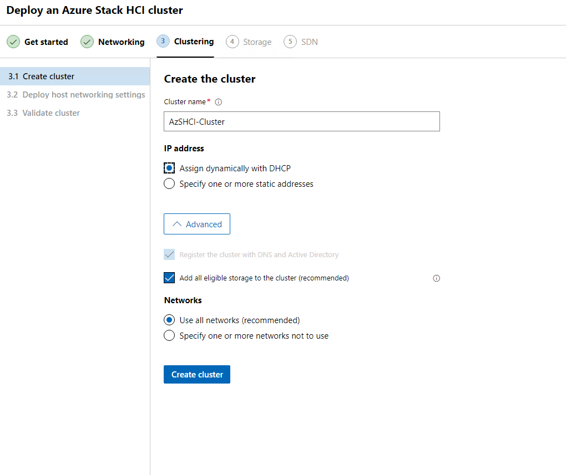Viewport: 566px width, 475px height.
Task: Open the Networking tab label
Action: (121, 42)
